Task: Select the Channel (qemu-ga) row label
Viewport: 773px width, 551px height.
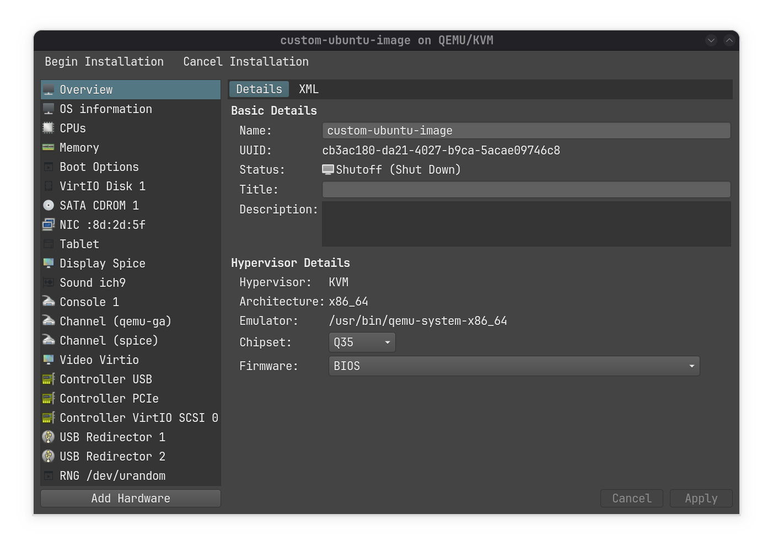Action: (x=116, y=322)
